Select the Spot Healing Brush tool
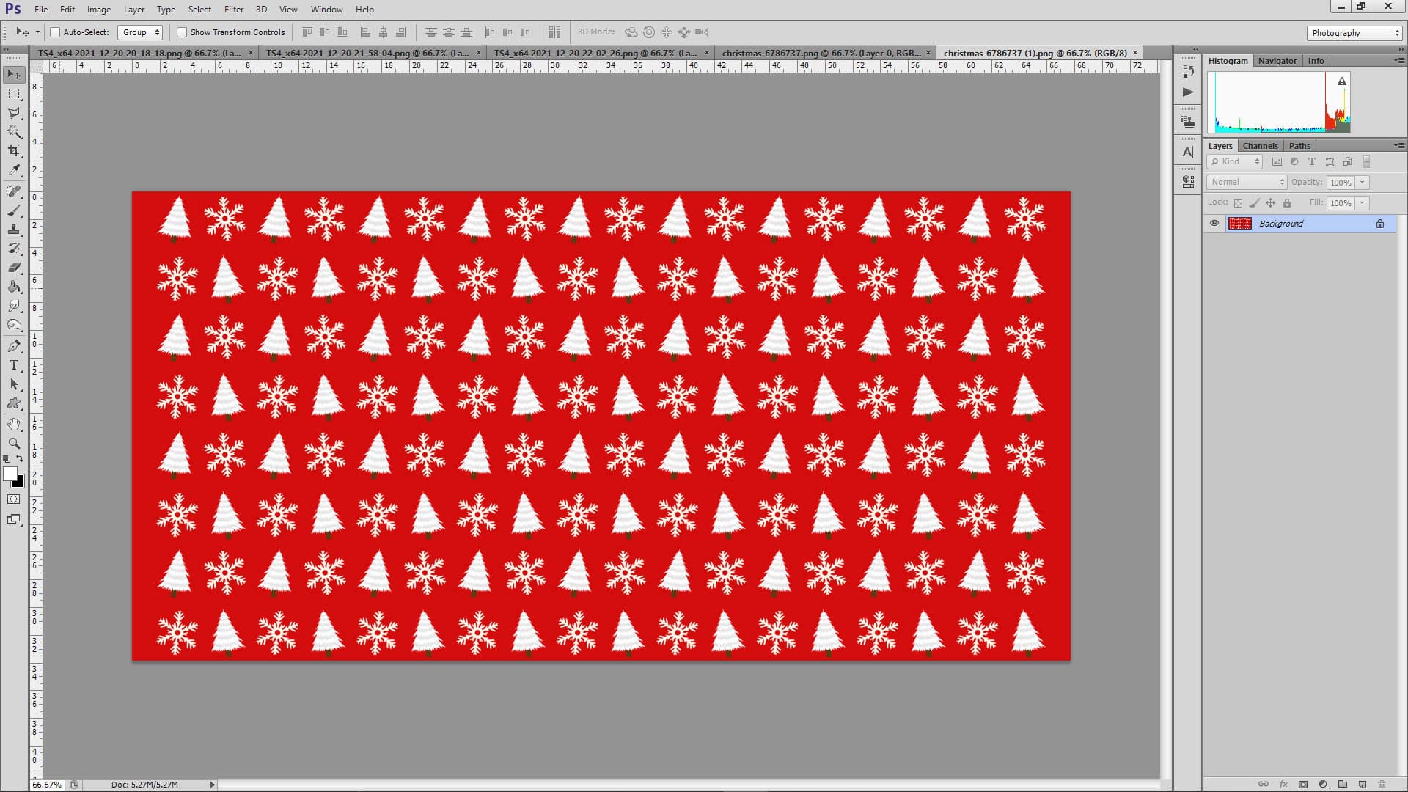Image resolution: width=1408 pixels, height=792 pixels. (14, 191)
